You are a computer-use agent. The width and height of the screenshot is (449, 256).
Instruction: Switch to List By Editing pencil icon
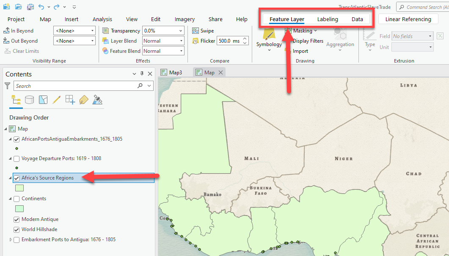[57, 100]
